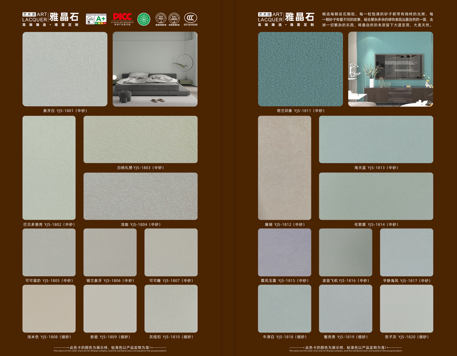Open the teal TV wall living room photo
Screen dimensions: 457x356
(391, 69)
